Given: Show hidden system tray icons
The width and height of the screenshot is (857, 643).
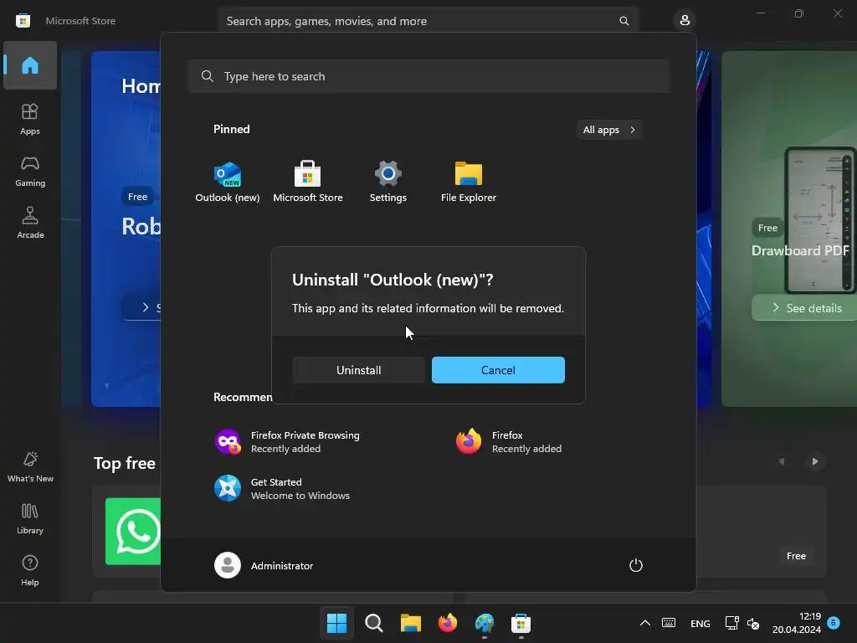Looking at the screenshot, I should 645,623.
